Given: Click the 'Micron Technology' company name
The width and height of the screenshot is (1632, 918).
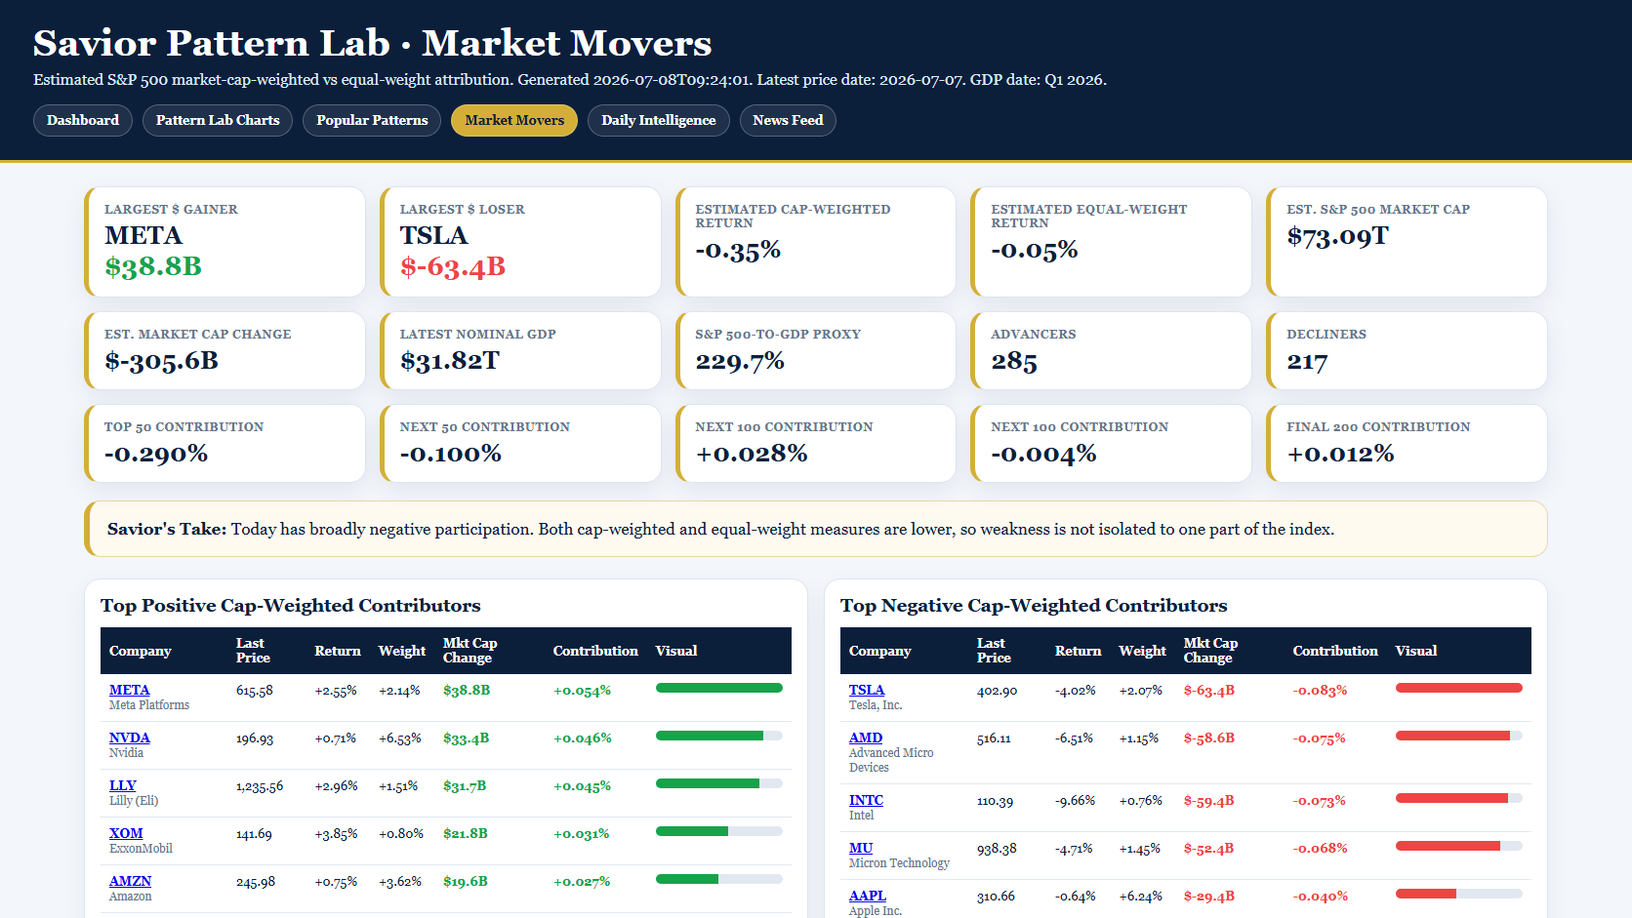Looking at the screenshot, I should pyautogui.click(x=899, y=863).
